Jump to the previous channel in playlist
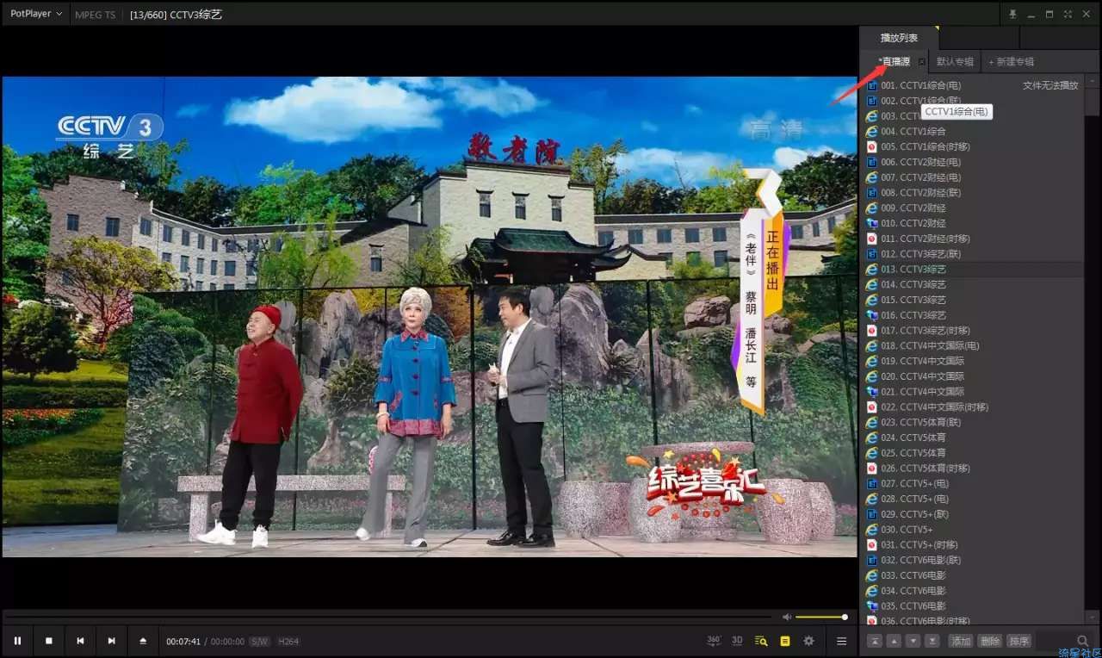 point(80,641)
